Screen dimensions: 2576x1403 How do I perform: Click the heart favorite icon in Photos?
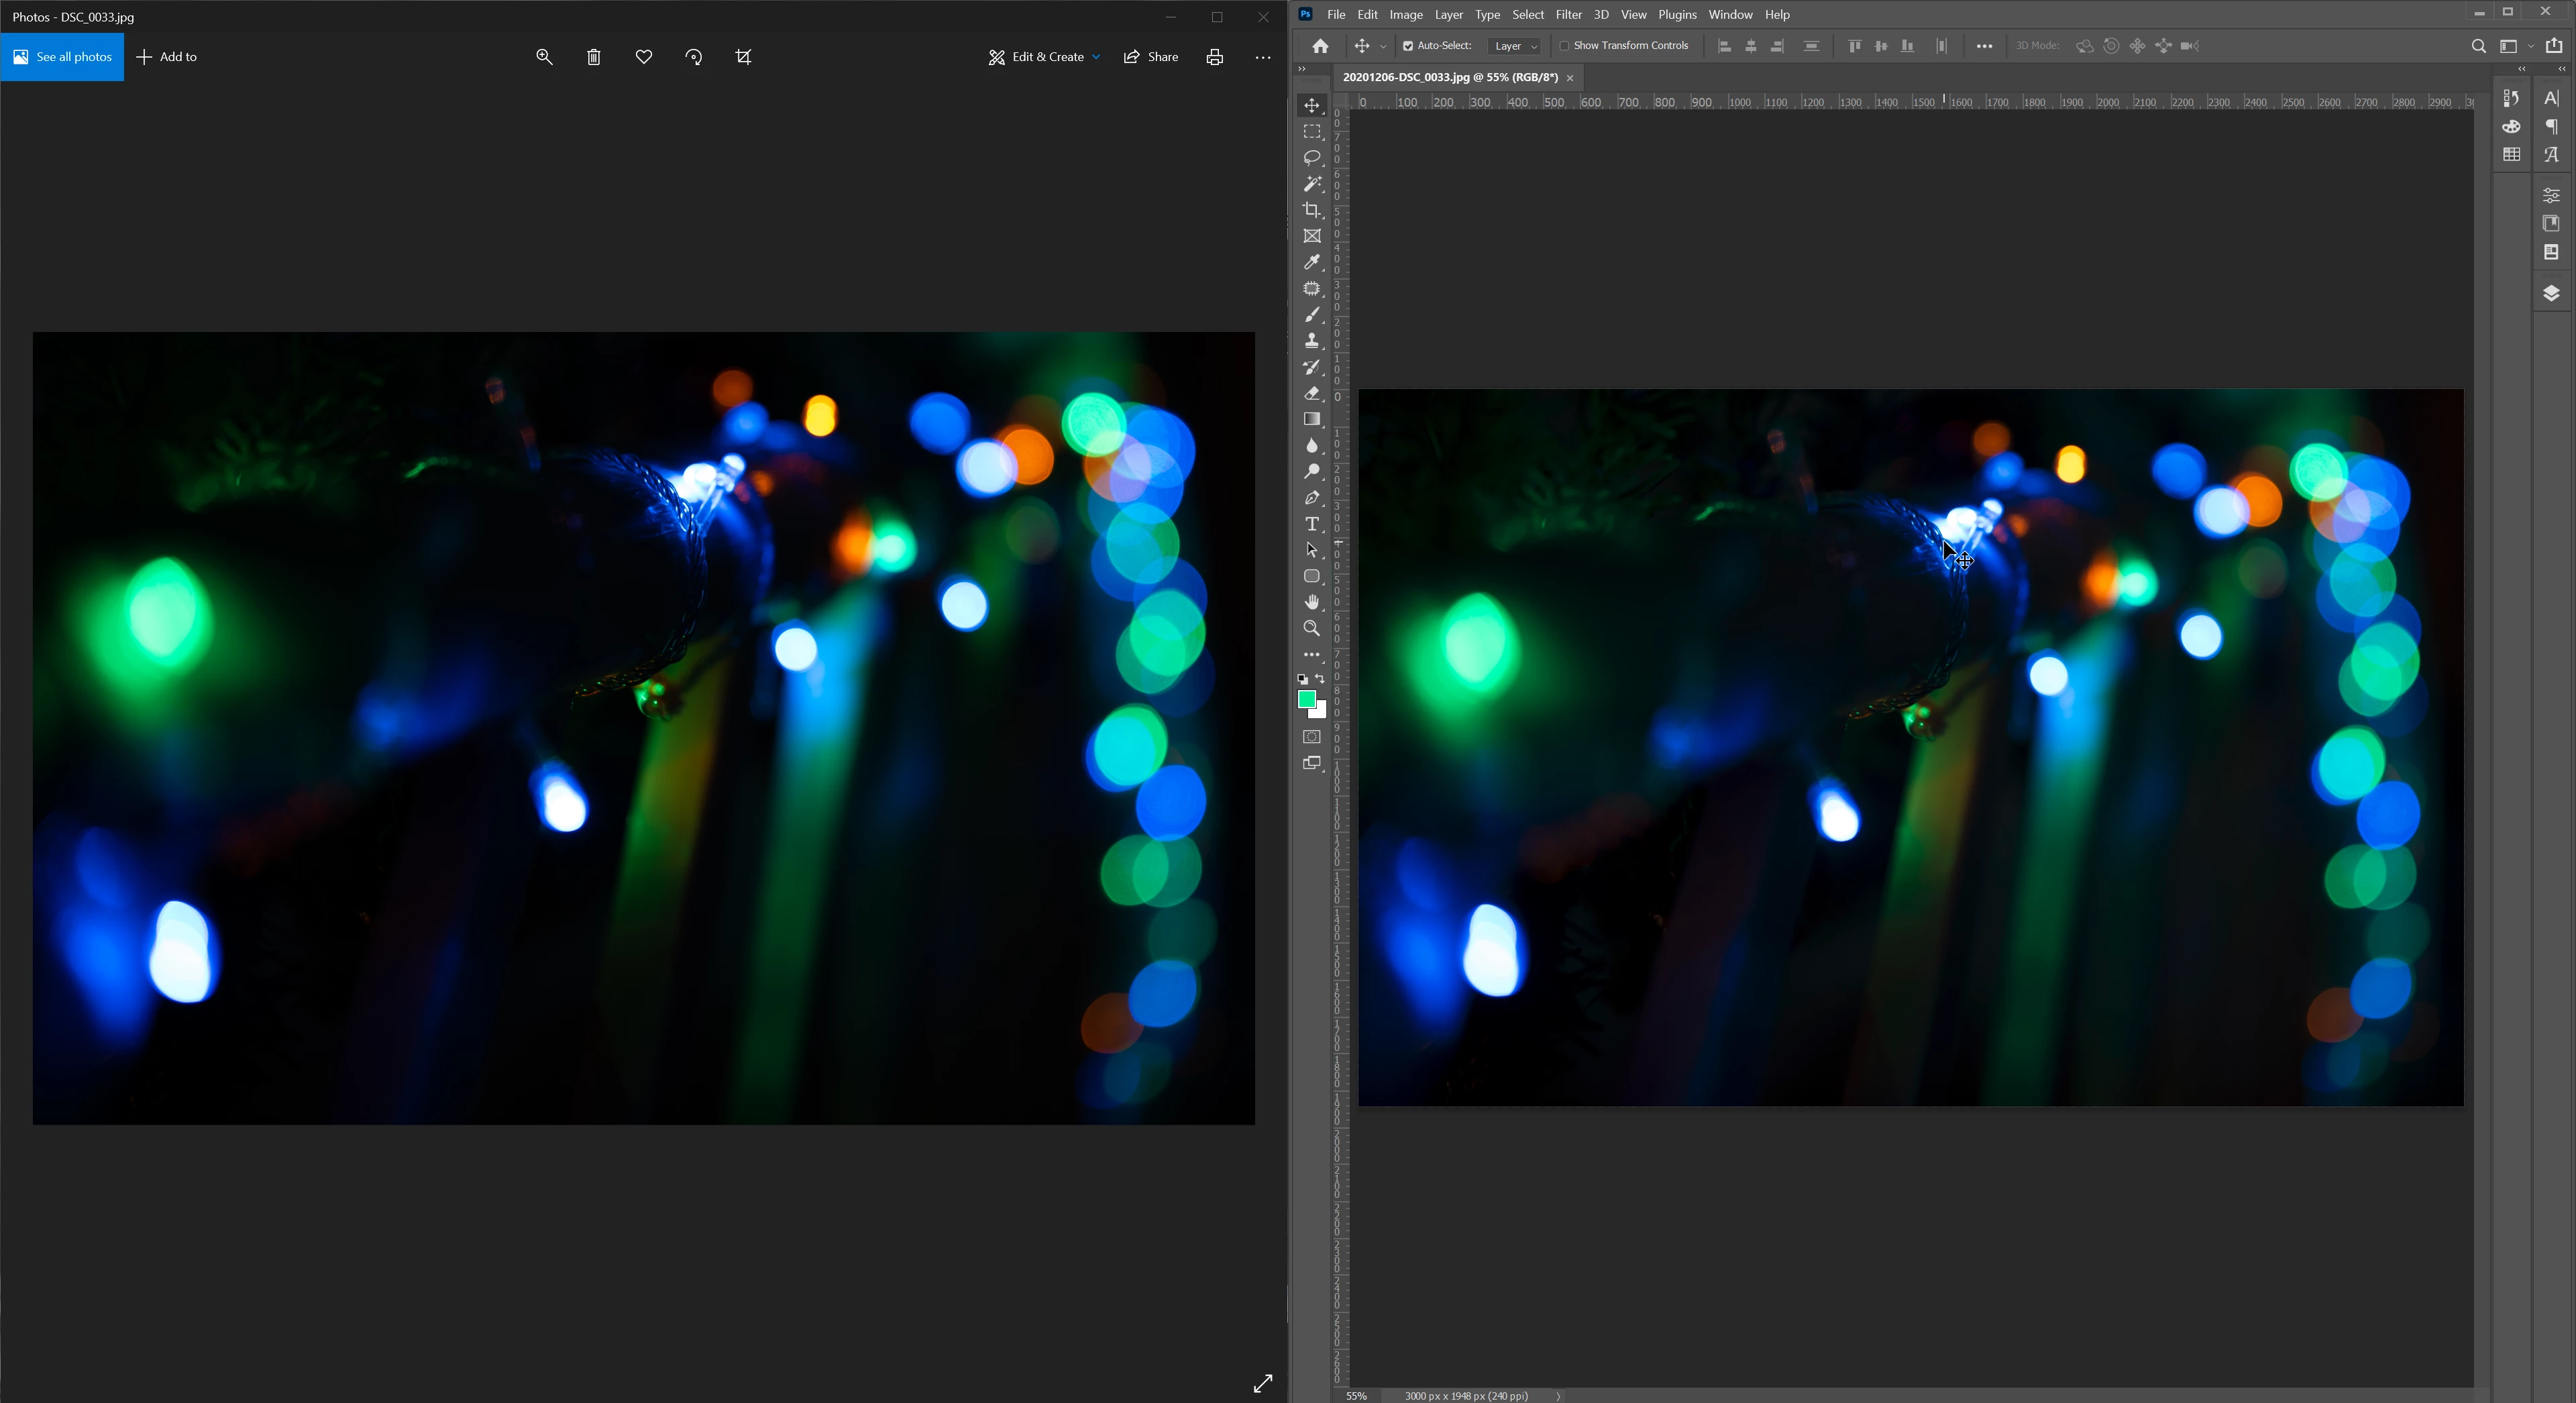tap(644, 57)
